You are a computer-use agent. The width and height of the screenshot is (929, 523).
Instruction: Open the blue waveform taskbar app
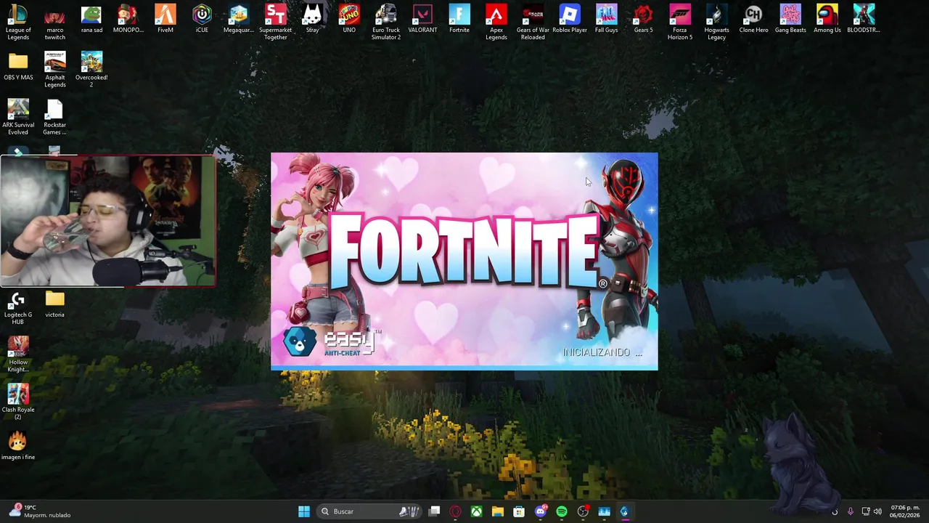tap(604, 511)
